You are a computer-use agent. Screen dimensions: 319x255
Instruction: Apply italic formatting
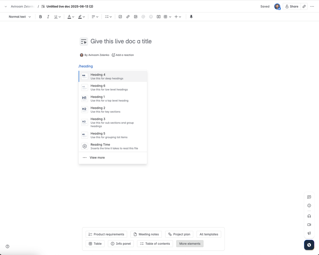(48, 17)
